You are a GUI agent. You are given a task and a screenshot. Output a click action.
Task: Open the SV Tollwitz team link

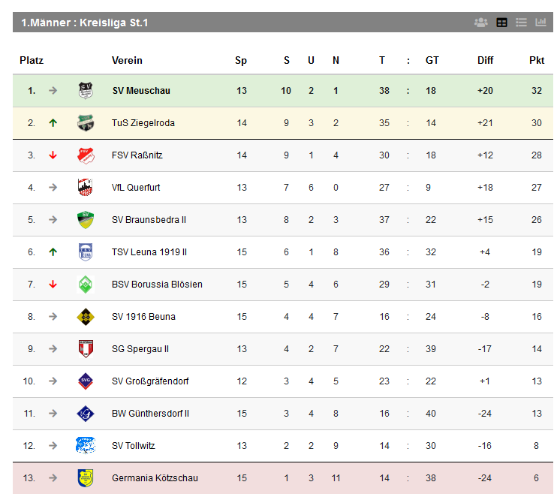point(133,446)
